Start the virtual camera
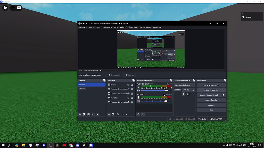Image resolution: width=264 pixels, height=148 pixels. coord(209,95)
